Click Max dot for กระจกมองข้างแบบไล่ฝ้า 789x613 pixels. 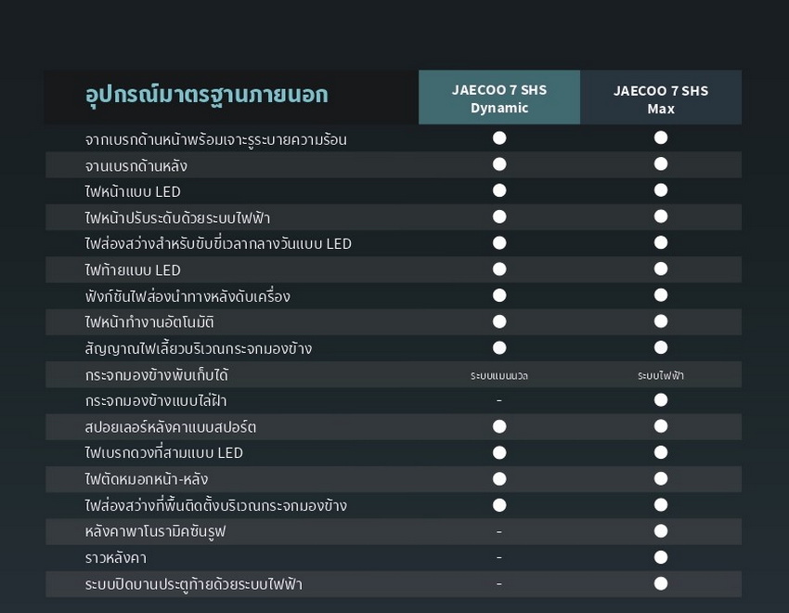pos(661,400)
